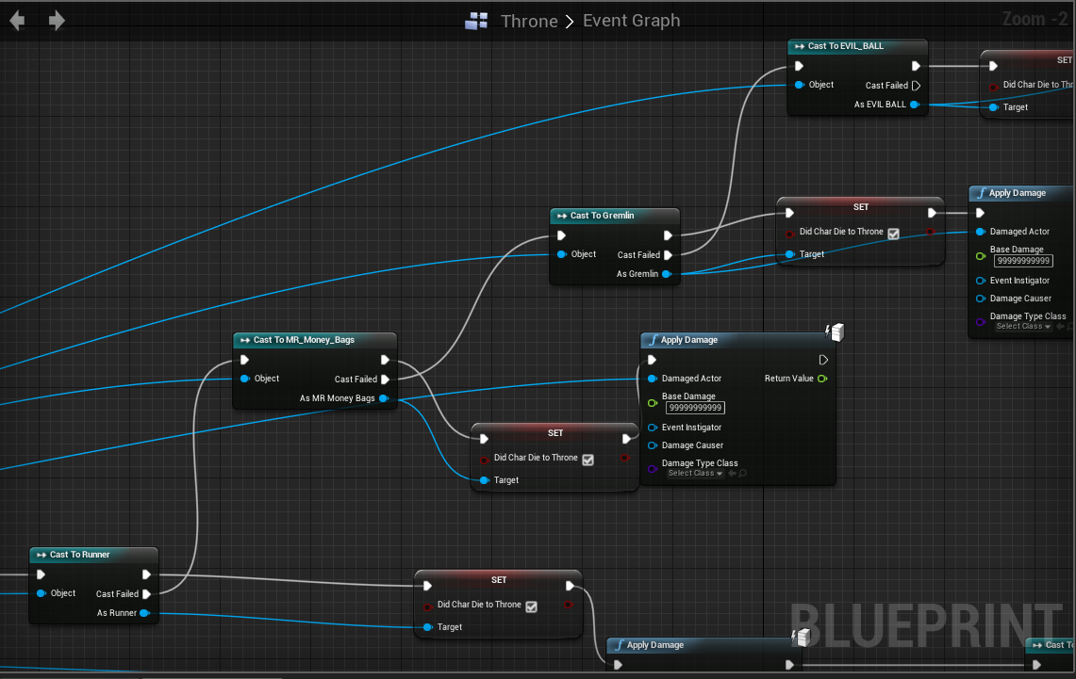Image resolution: width=1076 pixels, height=679 pixels.
Task: Click the Blueprint icon beside the Throne breadcrumb
Action: point(476,20)
